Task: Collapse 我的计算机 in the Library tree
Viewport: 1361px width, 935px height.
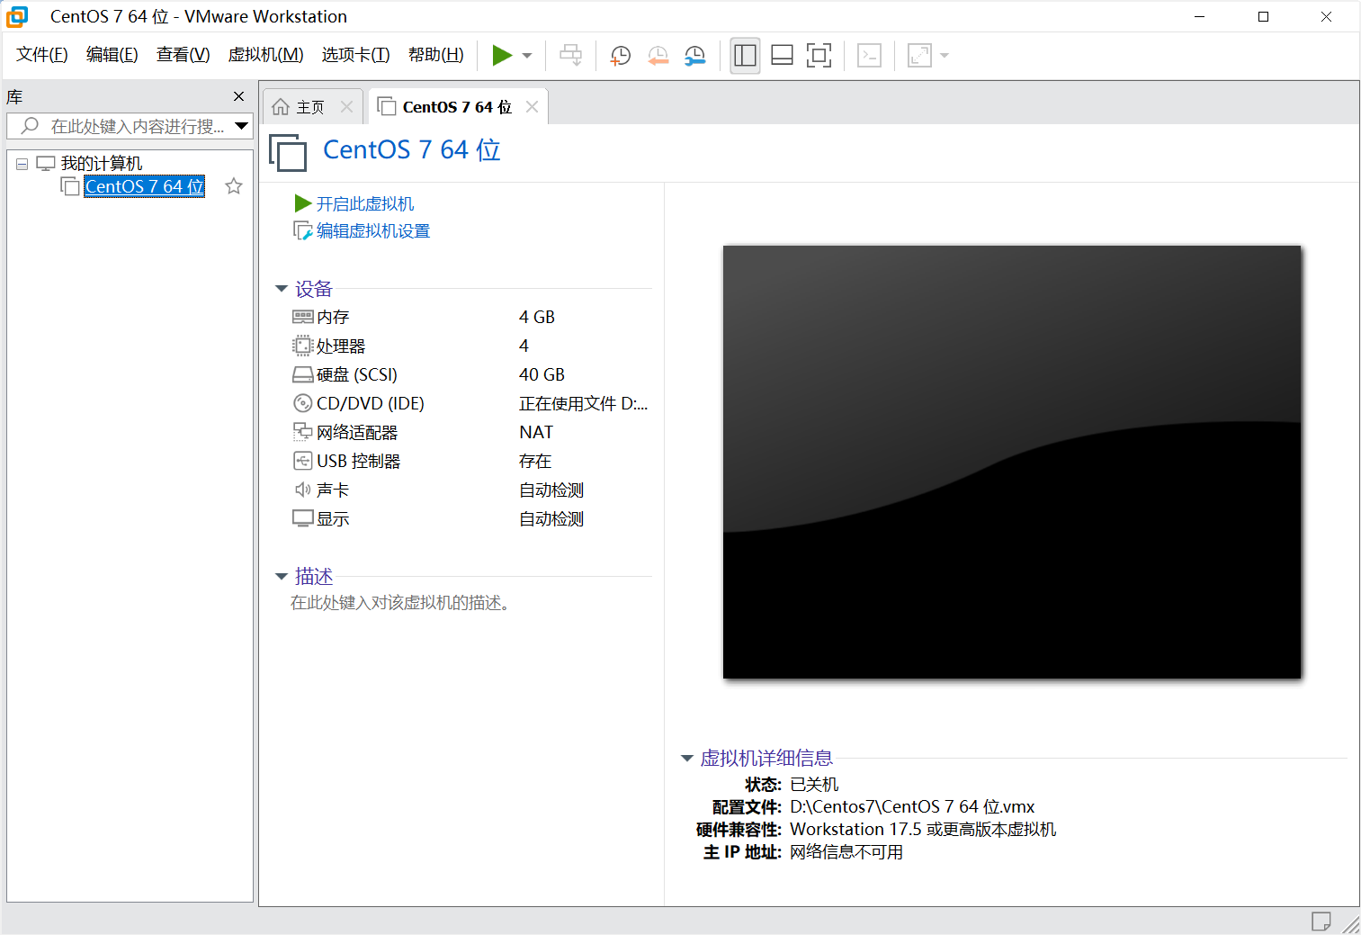Action: click(x=21, y=162)
